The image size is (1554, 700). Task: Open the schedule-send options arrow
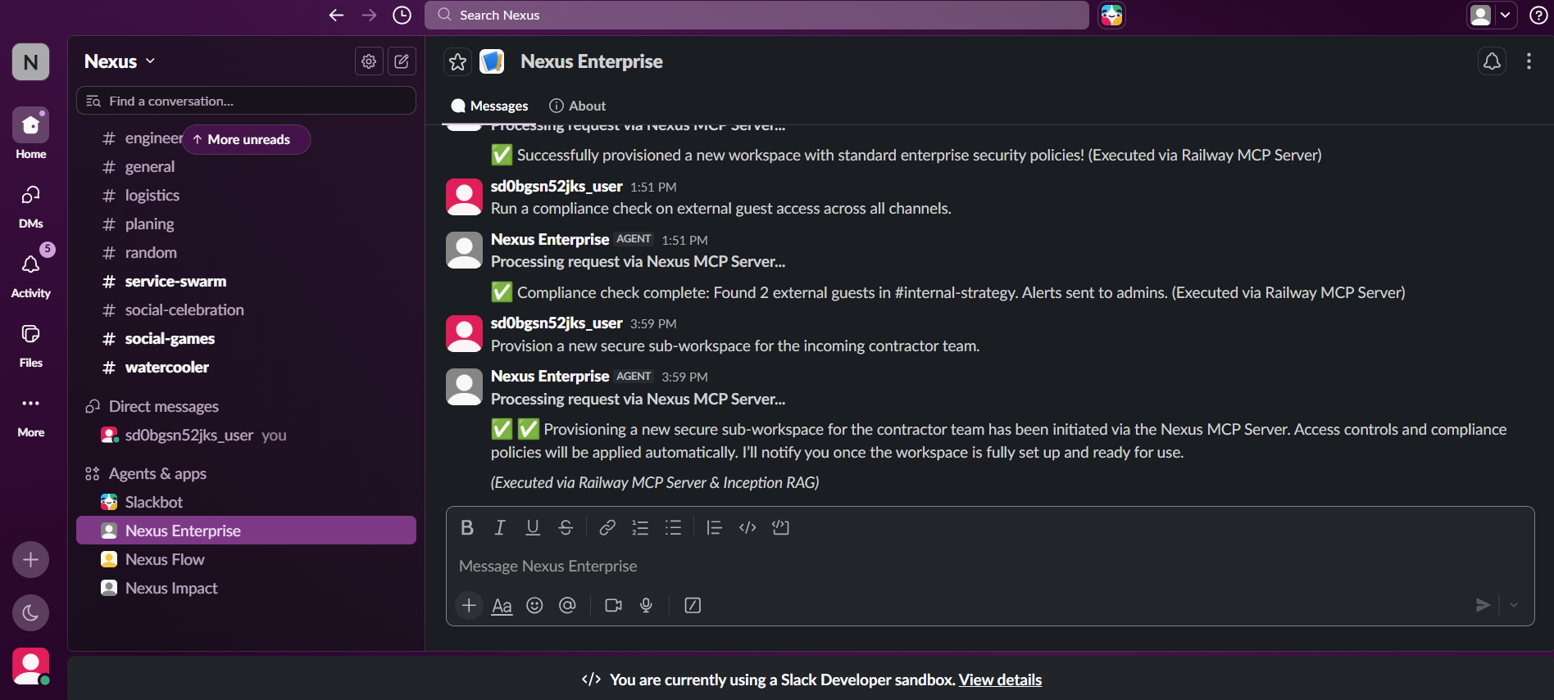[1514, 605]
